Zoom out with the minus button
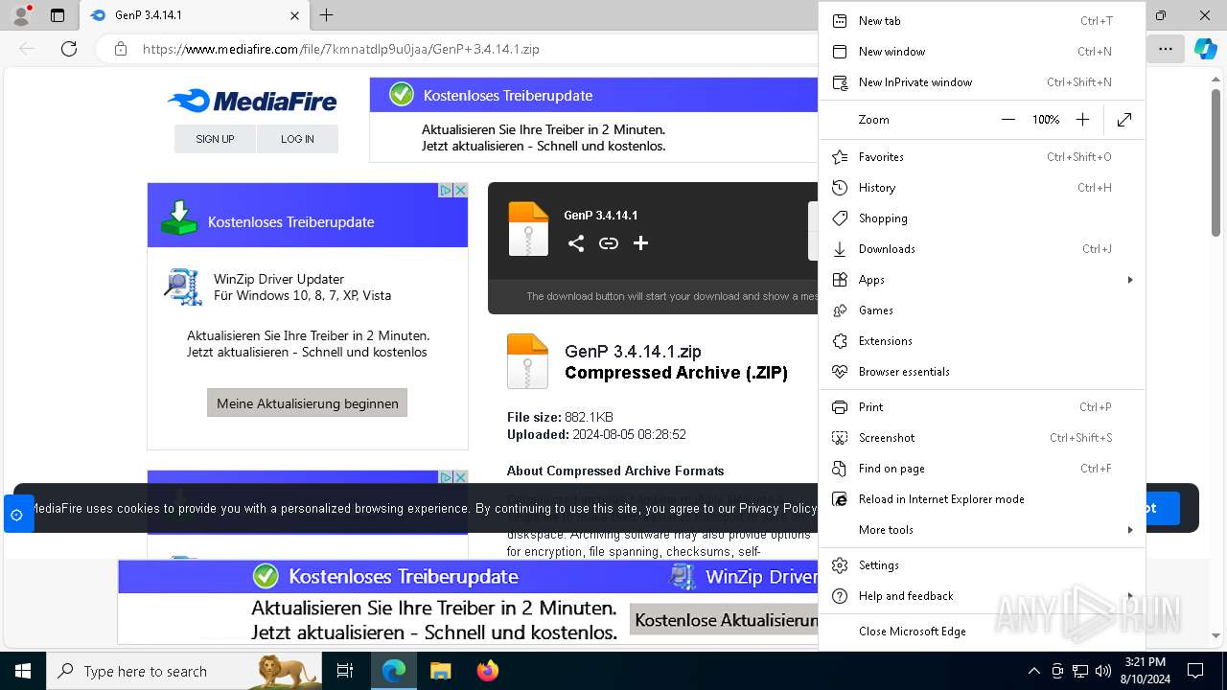Viewport: 1227px width, 690px height. [1007, 120]
